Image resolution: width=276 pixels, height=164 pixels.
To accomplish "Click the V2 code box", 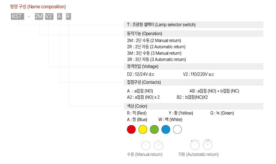I will pos(49,16).
